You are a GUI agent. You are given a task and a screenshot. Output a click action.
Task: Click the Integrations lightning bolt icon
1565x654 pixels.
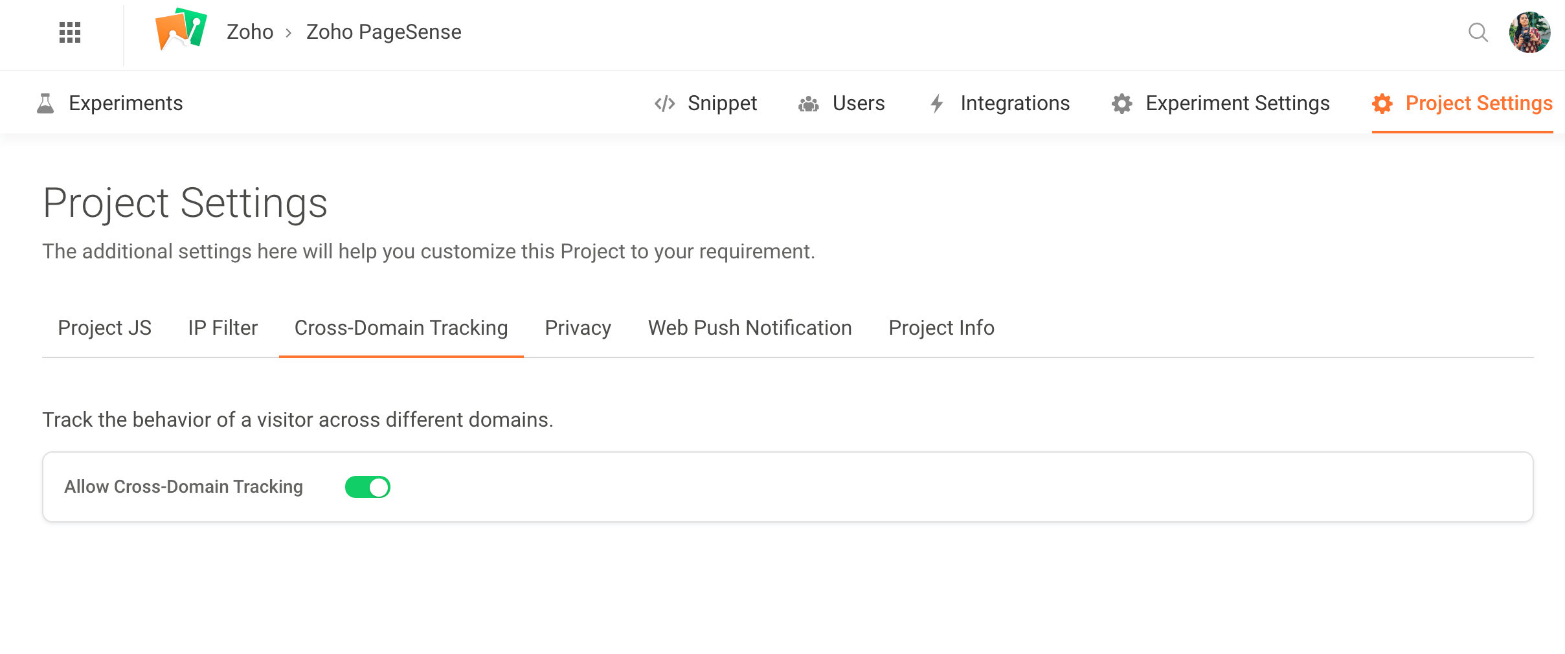coord(936,104)
